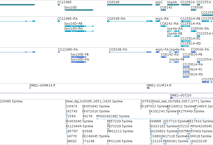Select the Ucp4A-RA transcript
Viewport: 213px width, 145px height.
coord(173,31)
